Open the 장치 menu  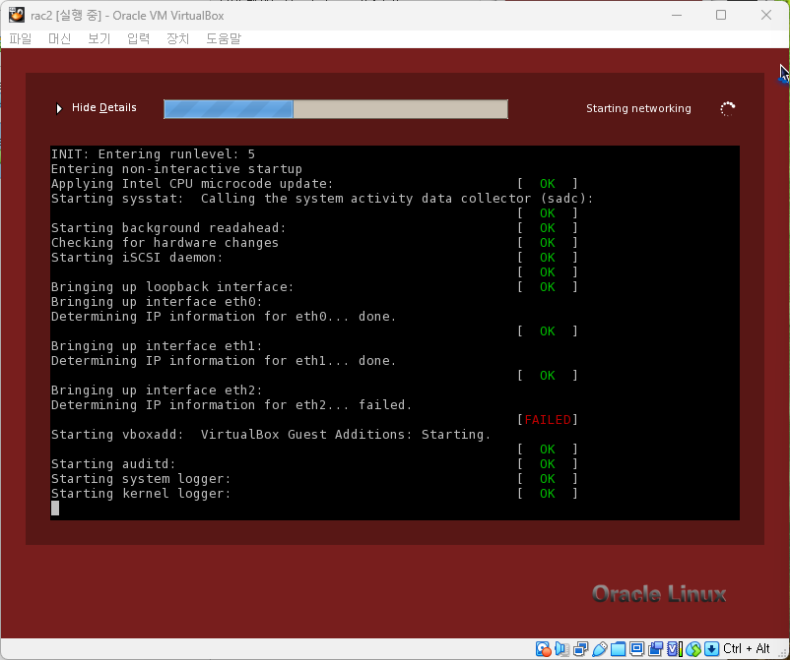point(177,38)
